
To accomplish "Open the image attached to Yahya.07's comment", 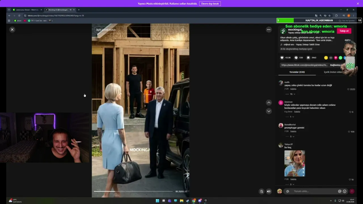I will [x=295, y=163].
